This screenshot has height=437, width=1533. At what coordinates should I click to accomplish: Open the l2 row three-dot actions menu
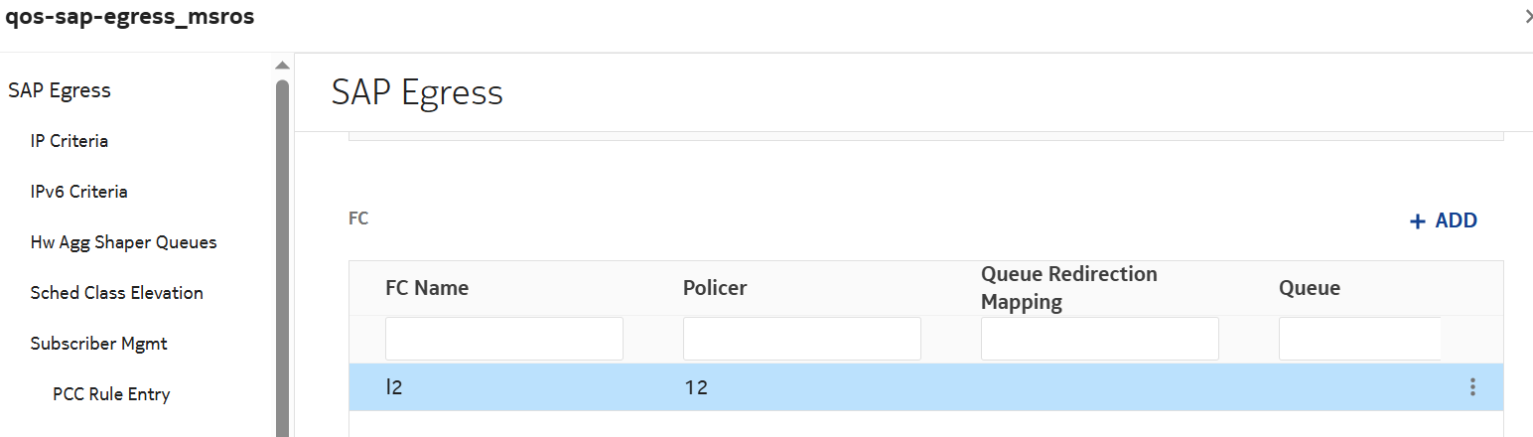tap(1472, 387)
